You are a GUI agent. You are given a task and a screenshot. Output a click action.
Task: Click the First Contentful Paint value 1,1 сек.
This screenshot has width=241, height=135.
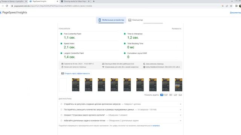pos(70,37)
